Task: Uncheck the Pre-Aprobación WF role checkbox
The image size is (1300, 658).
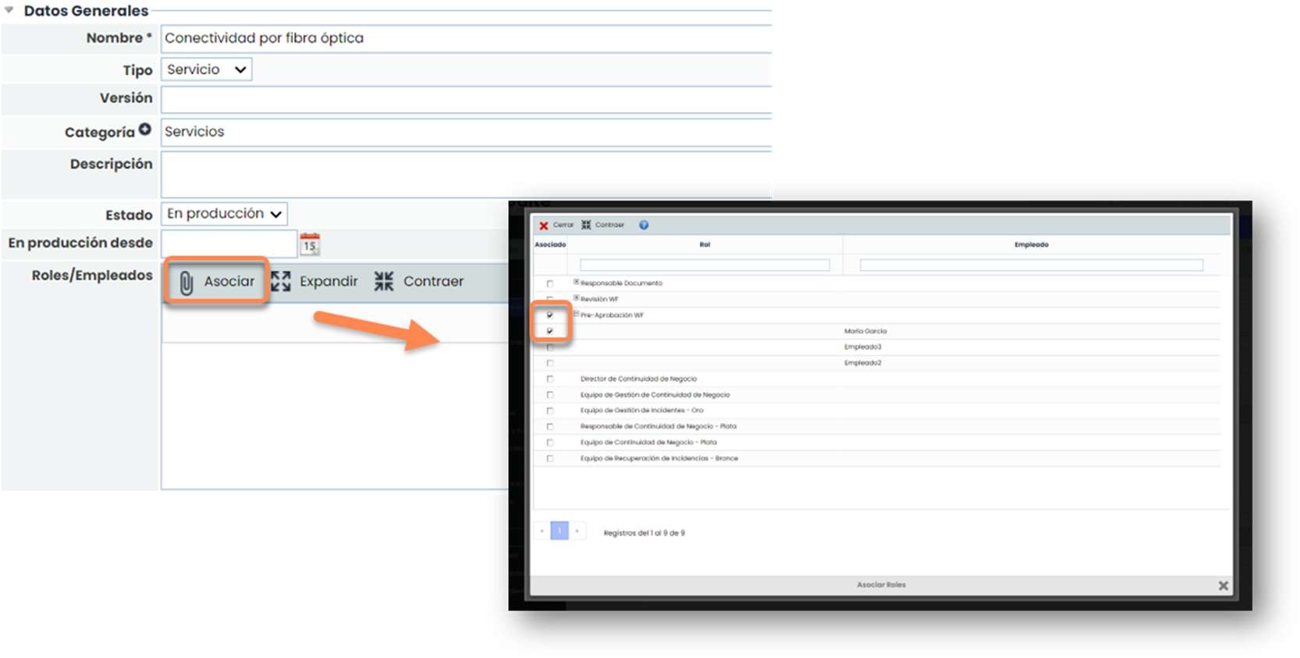Action: 550,315
